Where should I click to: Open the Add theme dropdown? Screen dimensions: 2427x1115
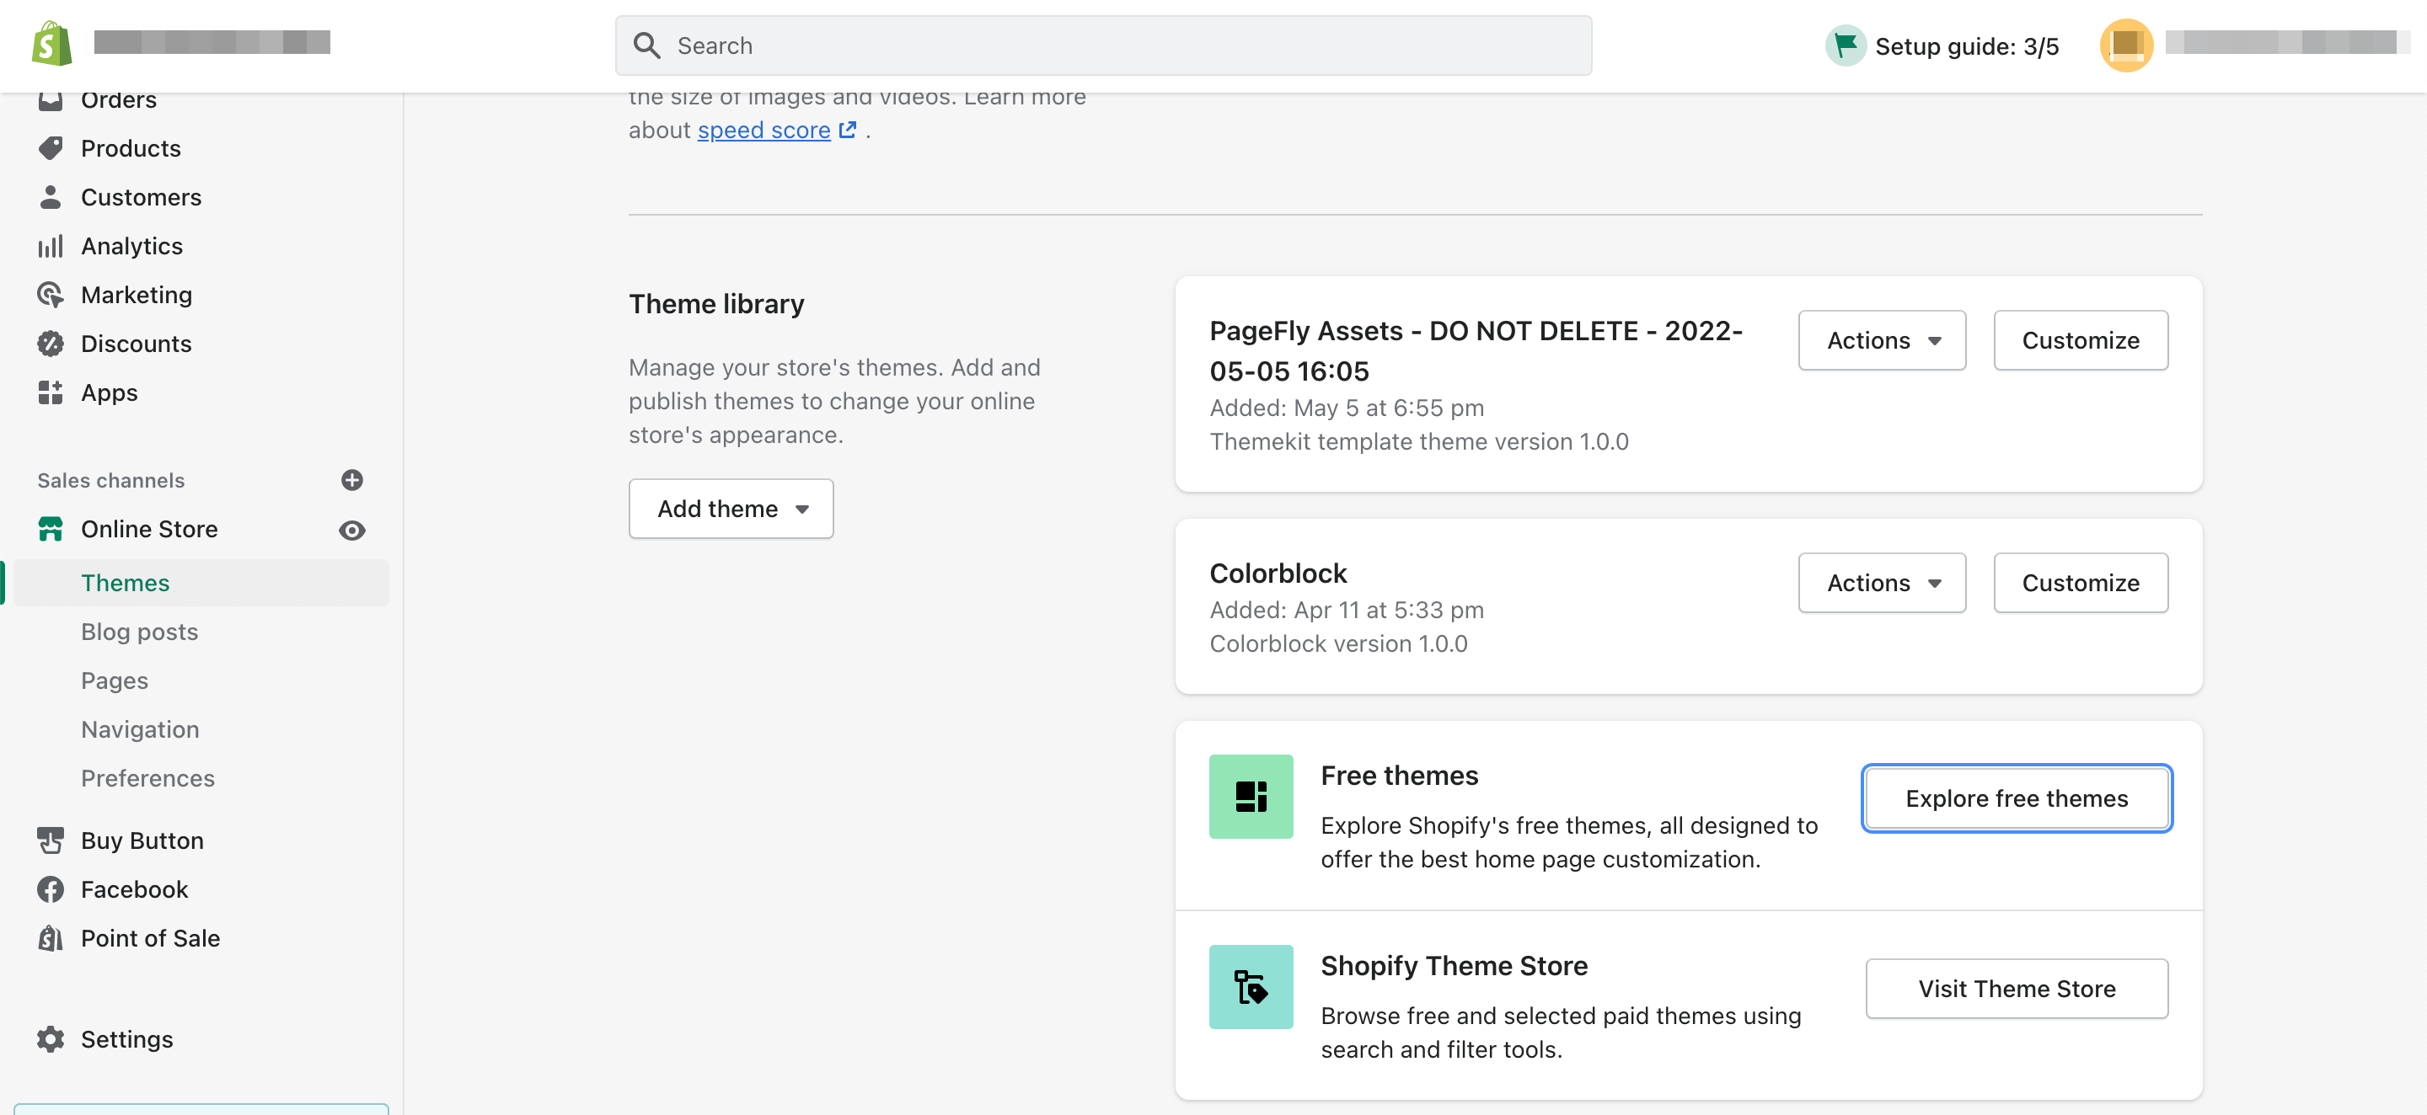[x=731, y=509]
